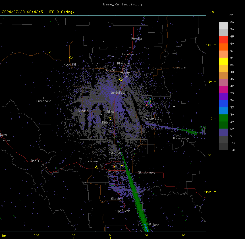This screenshot has width=245, height=239.
Task: Click the white plus marker east of ThreeHills
Action: click(x=174, y=106)
